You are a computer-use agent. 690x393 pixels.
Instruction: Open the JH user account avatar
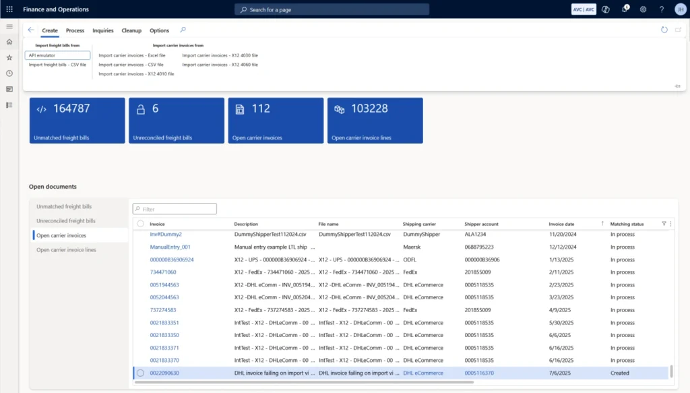pyautogui.click(x=680, y=9)
